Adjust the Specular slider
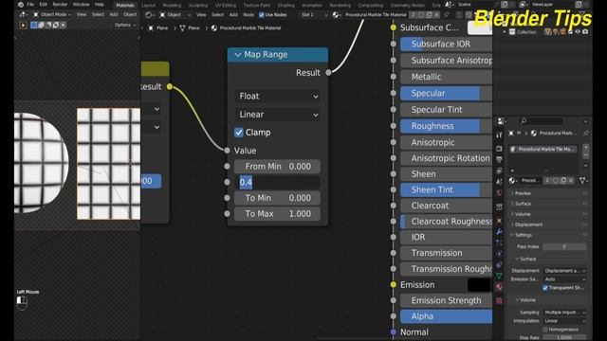Viewport: 607px width, 341px height. pos(446,93)
